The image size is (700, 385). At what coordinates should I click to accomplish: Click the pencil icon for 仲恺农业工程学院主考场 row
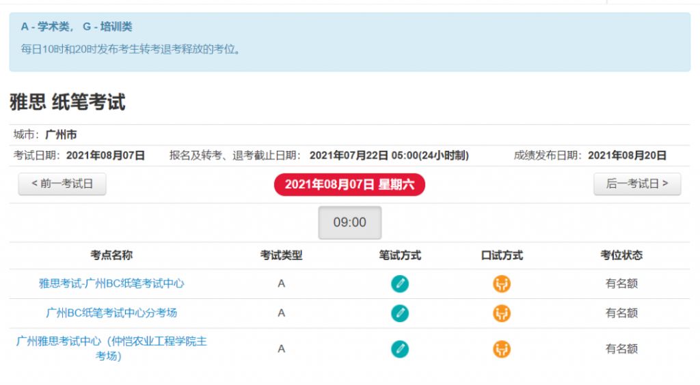pyautogui.click(x=399, y=349)
